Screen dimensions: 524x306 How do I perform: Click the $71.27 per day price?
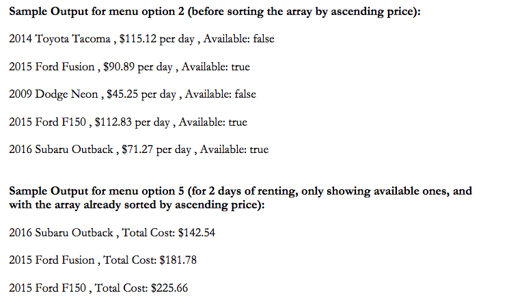[156, 150]
